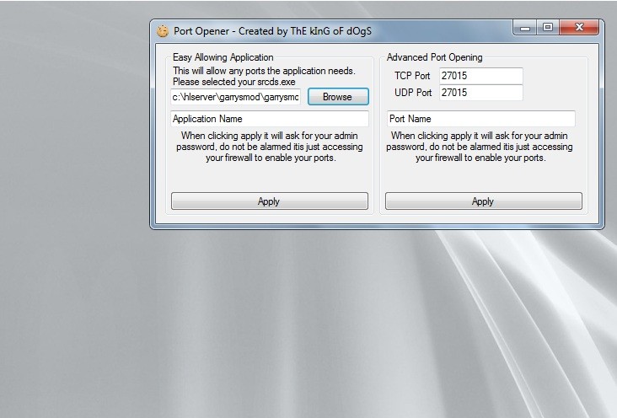Image resolution: width=617 pixels, height=418 pixels.
Task: Close the Port Opener window
Action: 578,28
